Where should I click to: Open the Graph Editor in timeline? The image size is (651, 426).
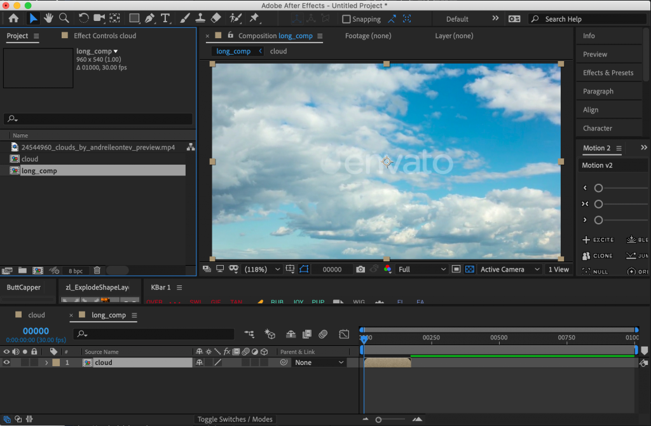(x=344, y=334)
